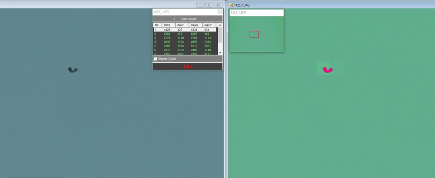
Task: Click the red rectangle in navigator thumbnail
Action: tap(254, 34)
